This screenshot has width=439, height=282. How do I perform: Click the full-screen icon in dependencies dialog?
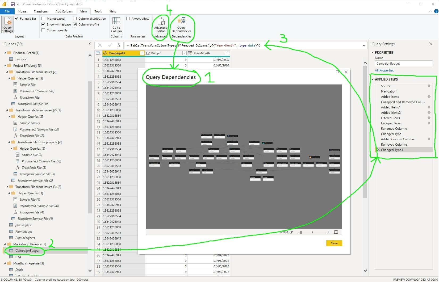[336, 232]
